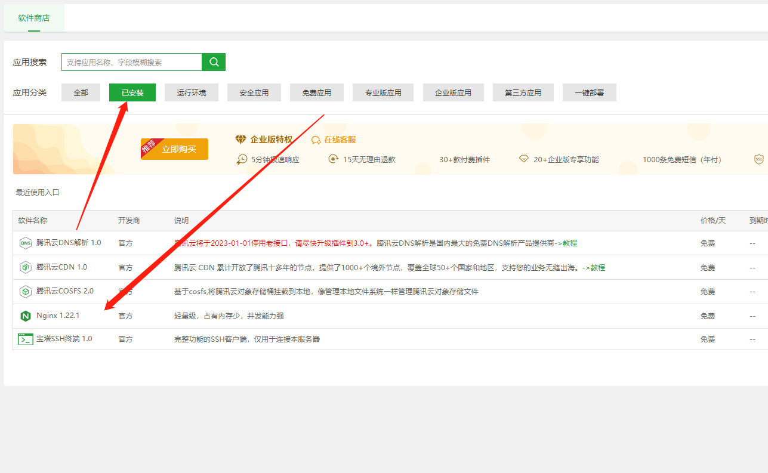Open the 软件商店 tab

pyautogui.click(x=34, y=18)
